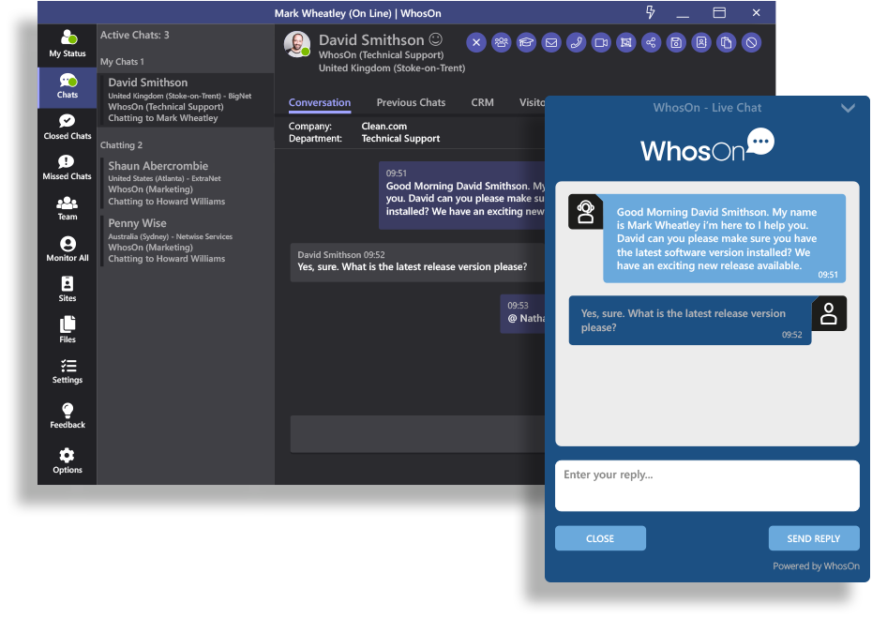Switch to the CRM tab
This screenshot has width=872, height=633.
482,103
